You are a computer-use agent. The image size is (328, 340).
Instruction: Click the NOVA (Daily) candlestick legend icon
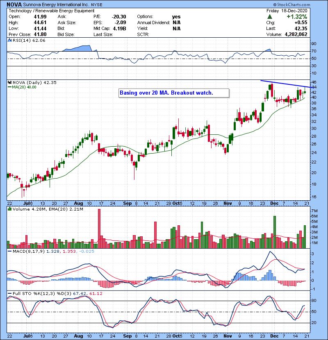(9, 83)
